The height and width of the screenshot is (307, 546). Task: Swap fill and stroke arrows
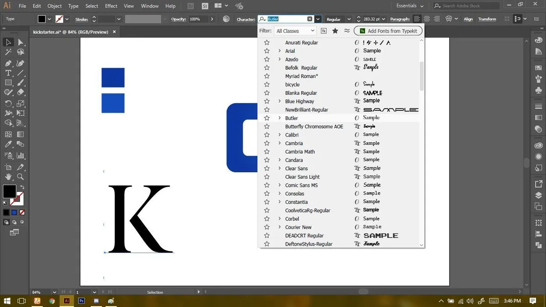tap(22, 187)
